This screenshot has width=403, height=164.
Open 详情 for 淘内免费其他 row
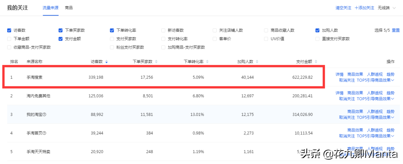point(339,93)
